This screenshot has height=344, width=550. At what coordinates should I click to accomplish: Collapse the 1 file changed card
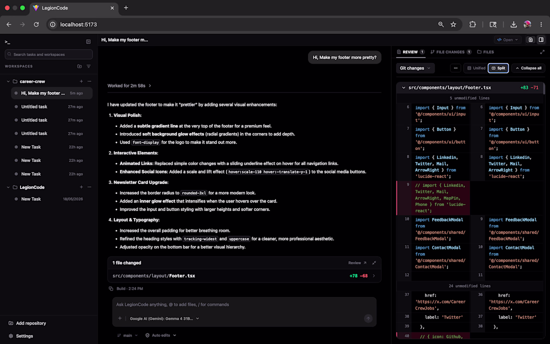[x=374, y=262]
